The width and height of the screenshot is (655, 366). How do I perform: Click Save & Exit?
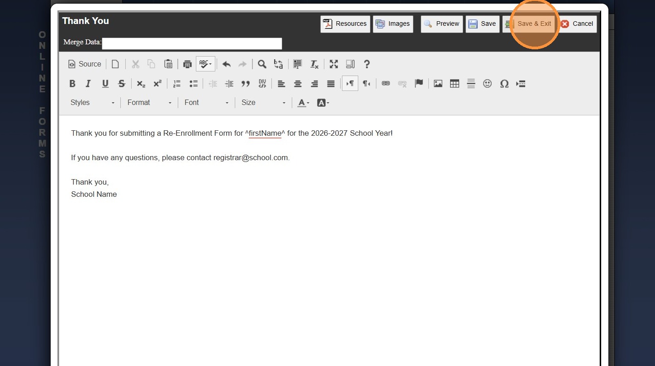(529, 24)
